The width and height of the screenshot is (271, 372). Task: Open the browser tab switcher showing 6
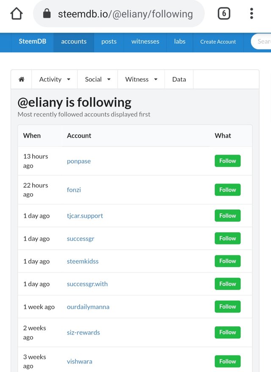tap(224, 14)
